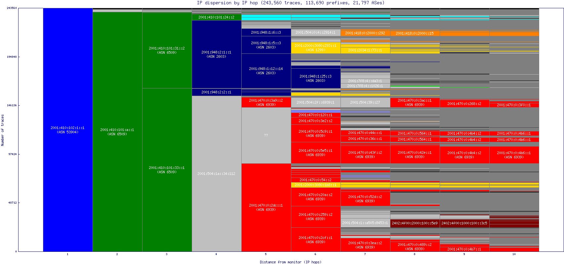Select the green 2001:410:101:a::1 block
The height and width of the screenshot is (264, 564).
[x=117, y=132]
